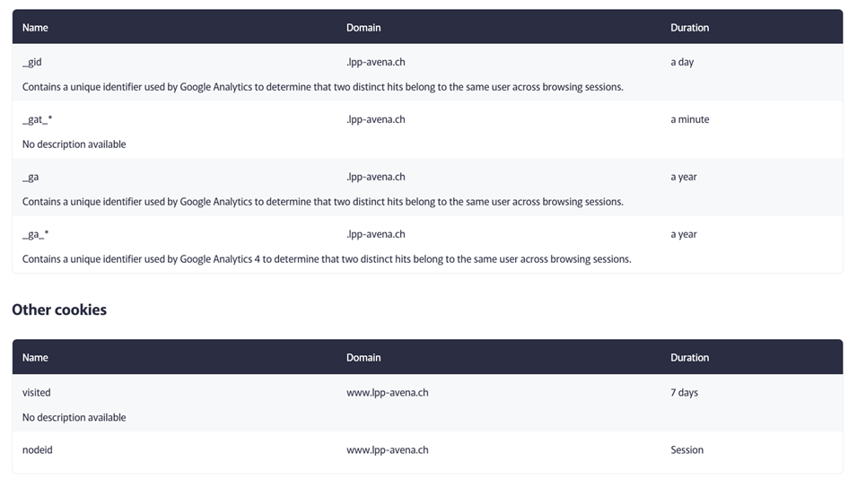Image resolution: width=848 pixels, height=479 pixels.
Task: Click the Duration header in the top table
Action: [689, 28]
